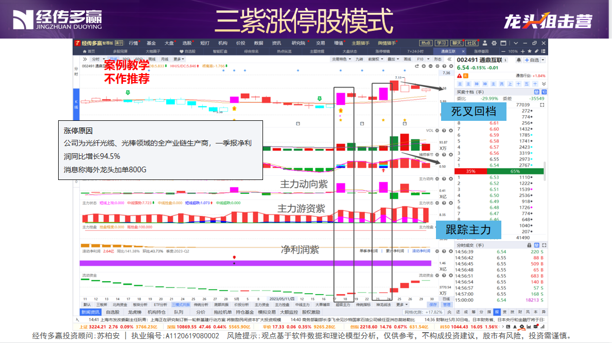Click the 网格优测 +17.82% field
Viewport: 612px width, 343px height.
[424, 312]
